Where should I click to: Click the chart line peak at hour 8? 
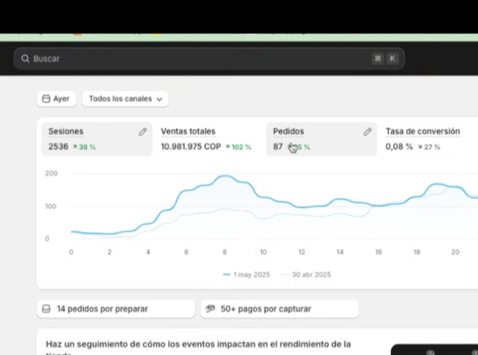[x=224, y=177]
